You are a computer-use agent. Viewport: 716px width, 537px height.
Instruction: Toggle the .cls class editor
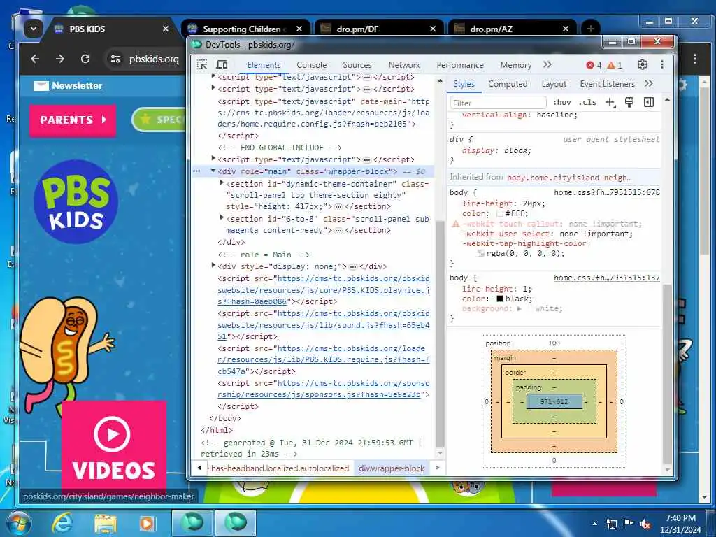point(587,102)
